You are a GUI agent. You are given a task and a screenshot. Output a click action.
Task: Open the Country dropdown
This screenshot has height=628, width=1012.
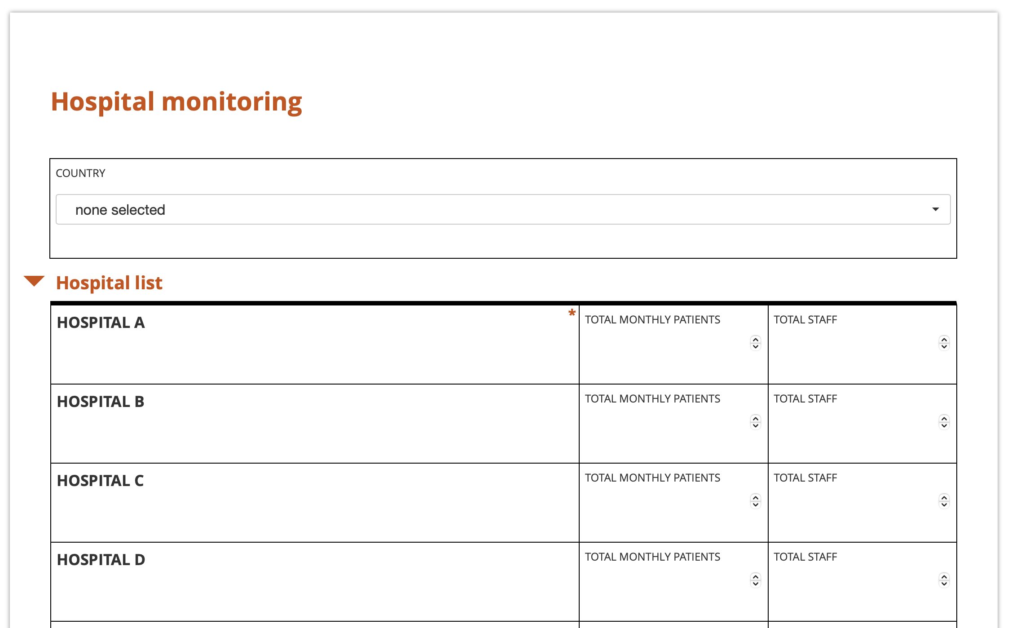(x=503, y=209)
